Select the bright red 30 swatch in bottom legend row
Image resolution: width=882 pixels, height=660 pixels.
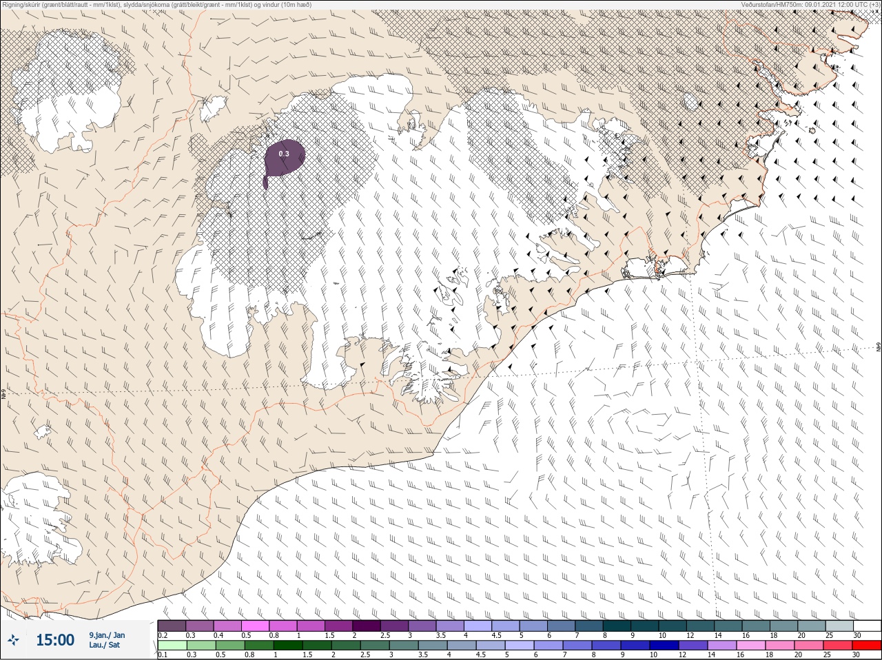click(x=867, y=646)
